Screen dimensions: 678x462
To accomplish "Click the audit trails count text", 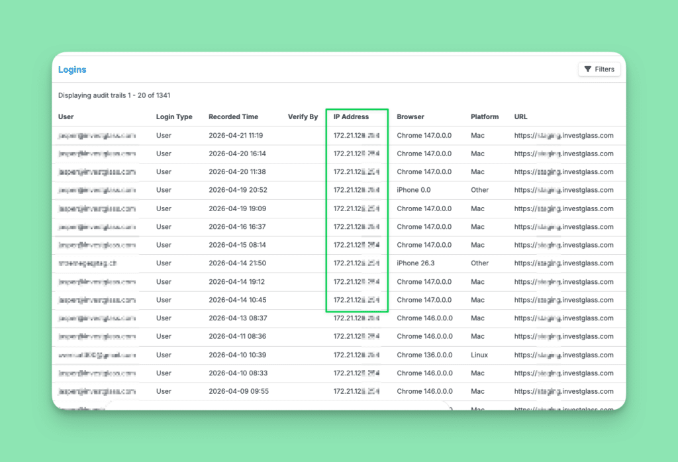I will point(114,95).
